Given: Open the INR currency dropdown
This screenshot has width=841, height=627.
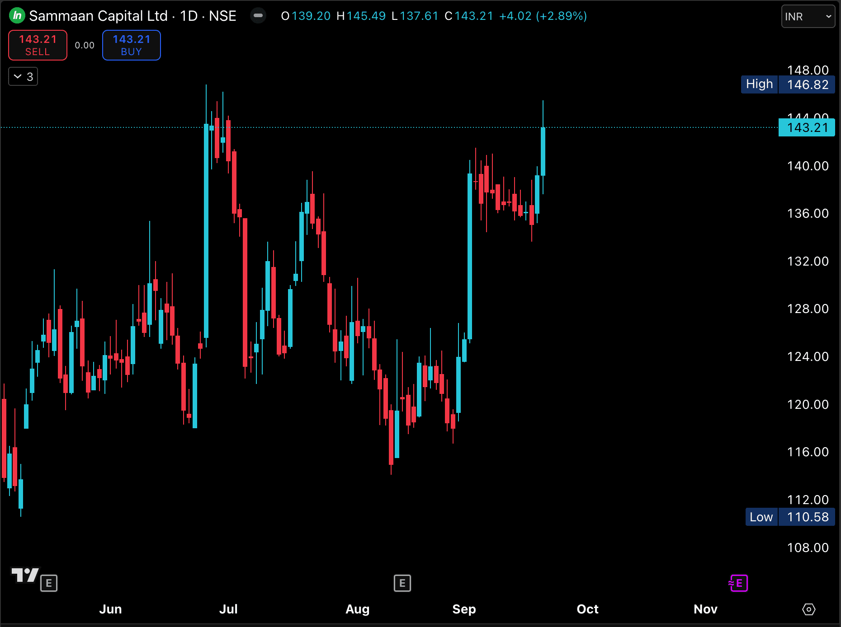Looking at the screenshot, I should (x=808, y=17).
